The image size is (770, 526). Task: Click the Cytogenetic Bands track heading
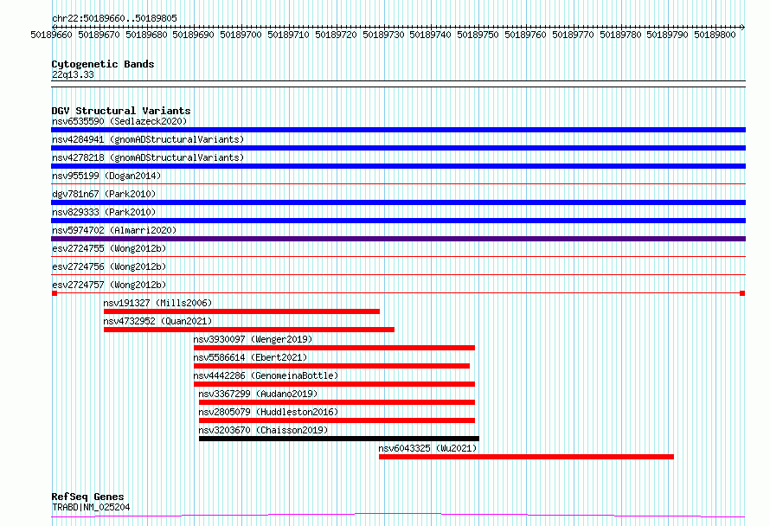coord(103,64)
